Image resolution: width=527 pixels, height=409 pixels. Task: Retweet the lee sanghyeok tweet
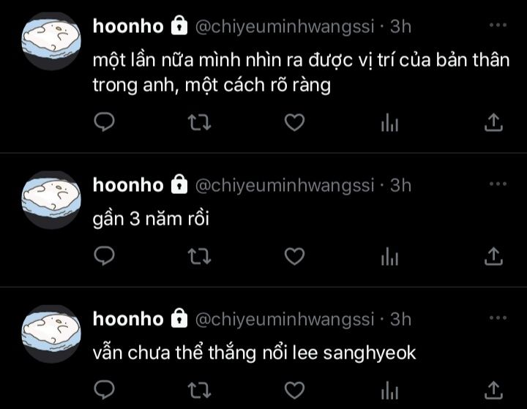(199, 390)
